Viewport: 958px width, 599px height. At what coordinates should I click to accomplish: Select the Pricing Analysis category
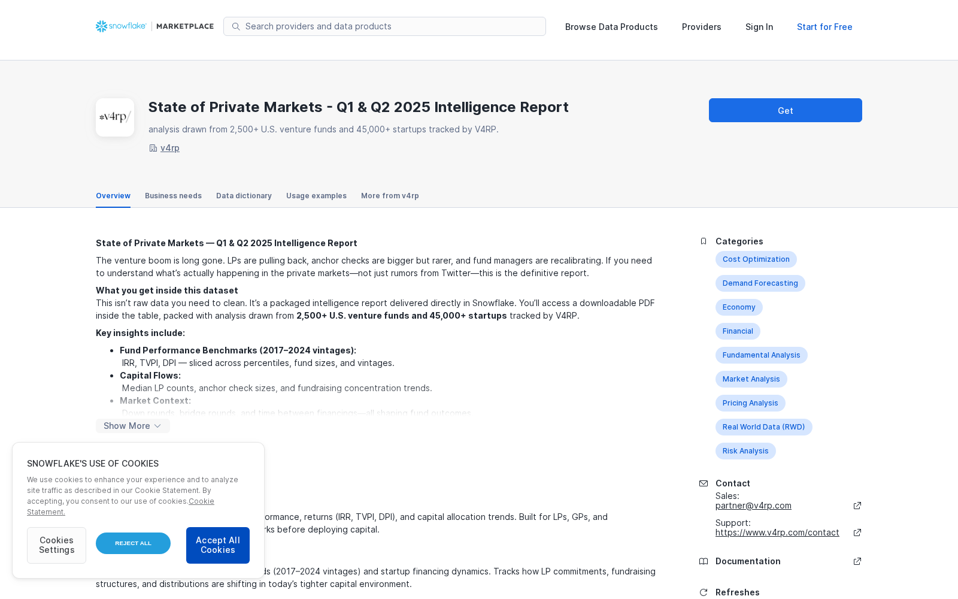coord(750,403)
